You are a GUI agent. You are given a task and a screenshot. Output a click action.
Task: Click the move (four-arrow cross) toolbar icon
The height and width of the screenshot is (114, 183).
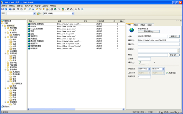tap(76, 9)
